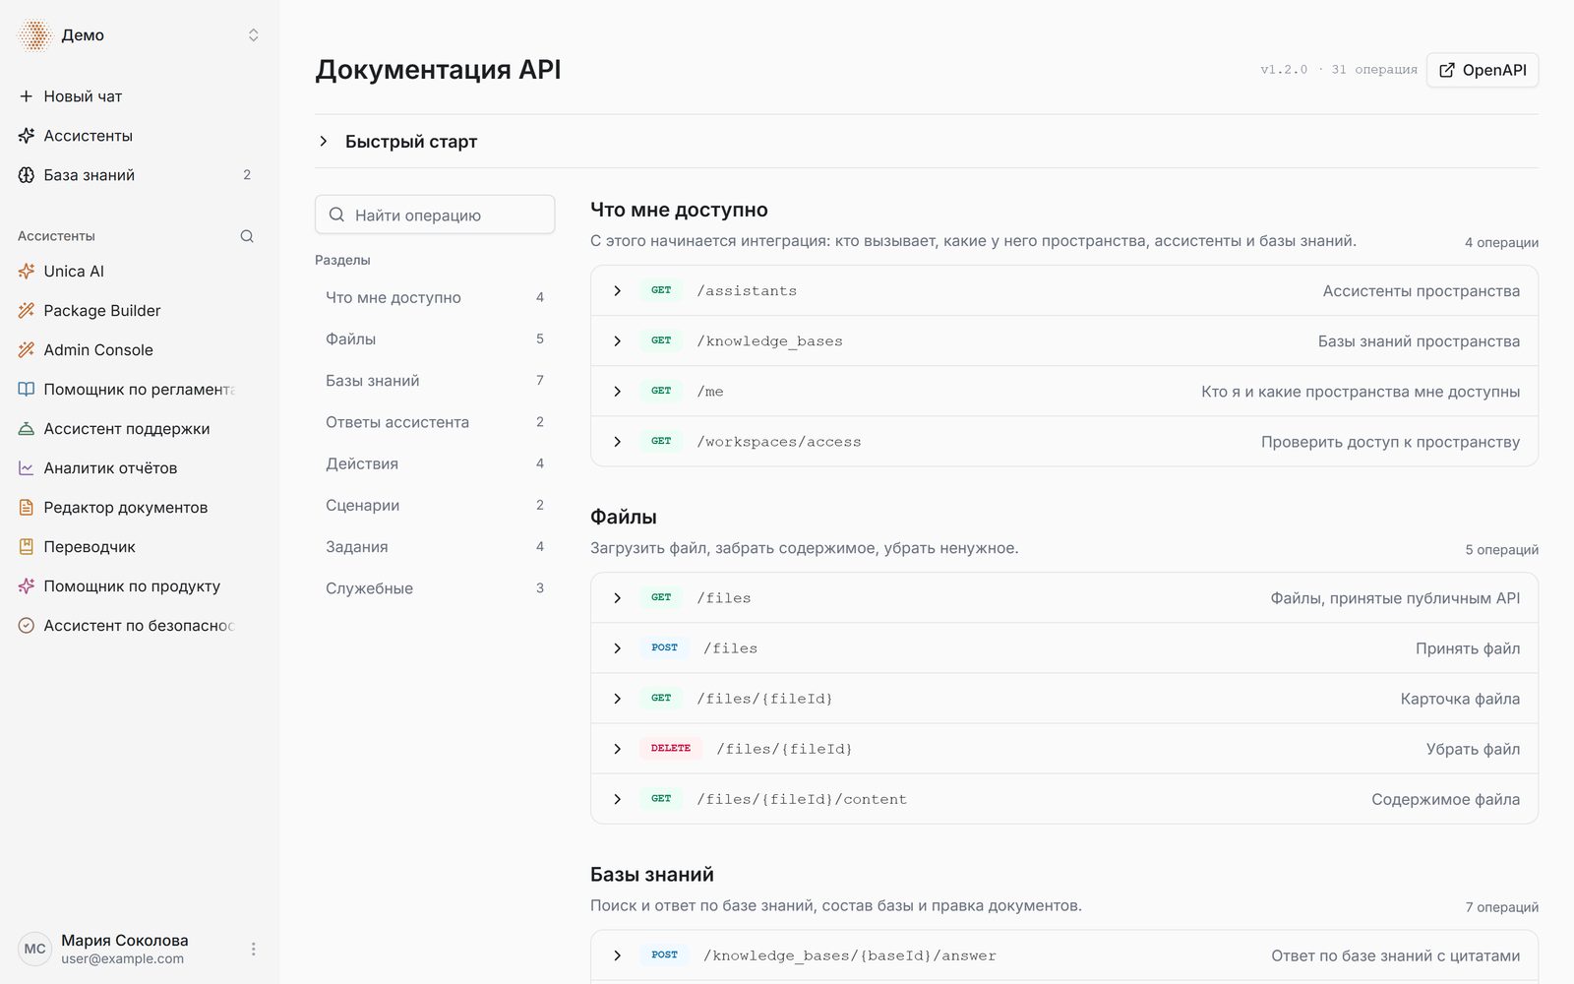Click the Unica AI sparkle icon

click(27, 272)
